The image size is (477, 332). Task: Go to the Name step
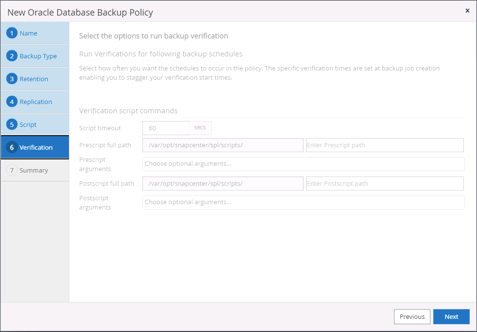click(x=29, y=33)
